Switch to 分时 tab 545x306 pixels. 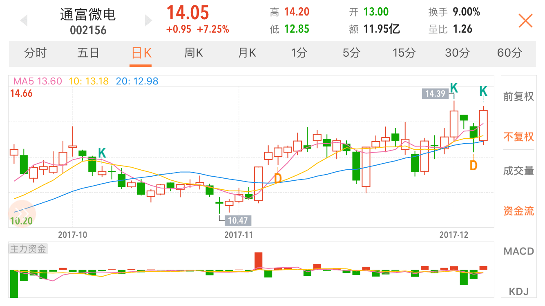tap(36, 53)
